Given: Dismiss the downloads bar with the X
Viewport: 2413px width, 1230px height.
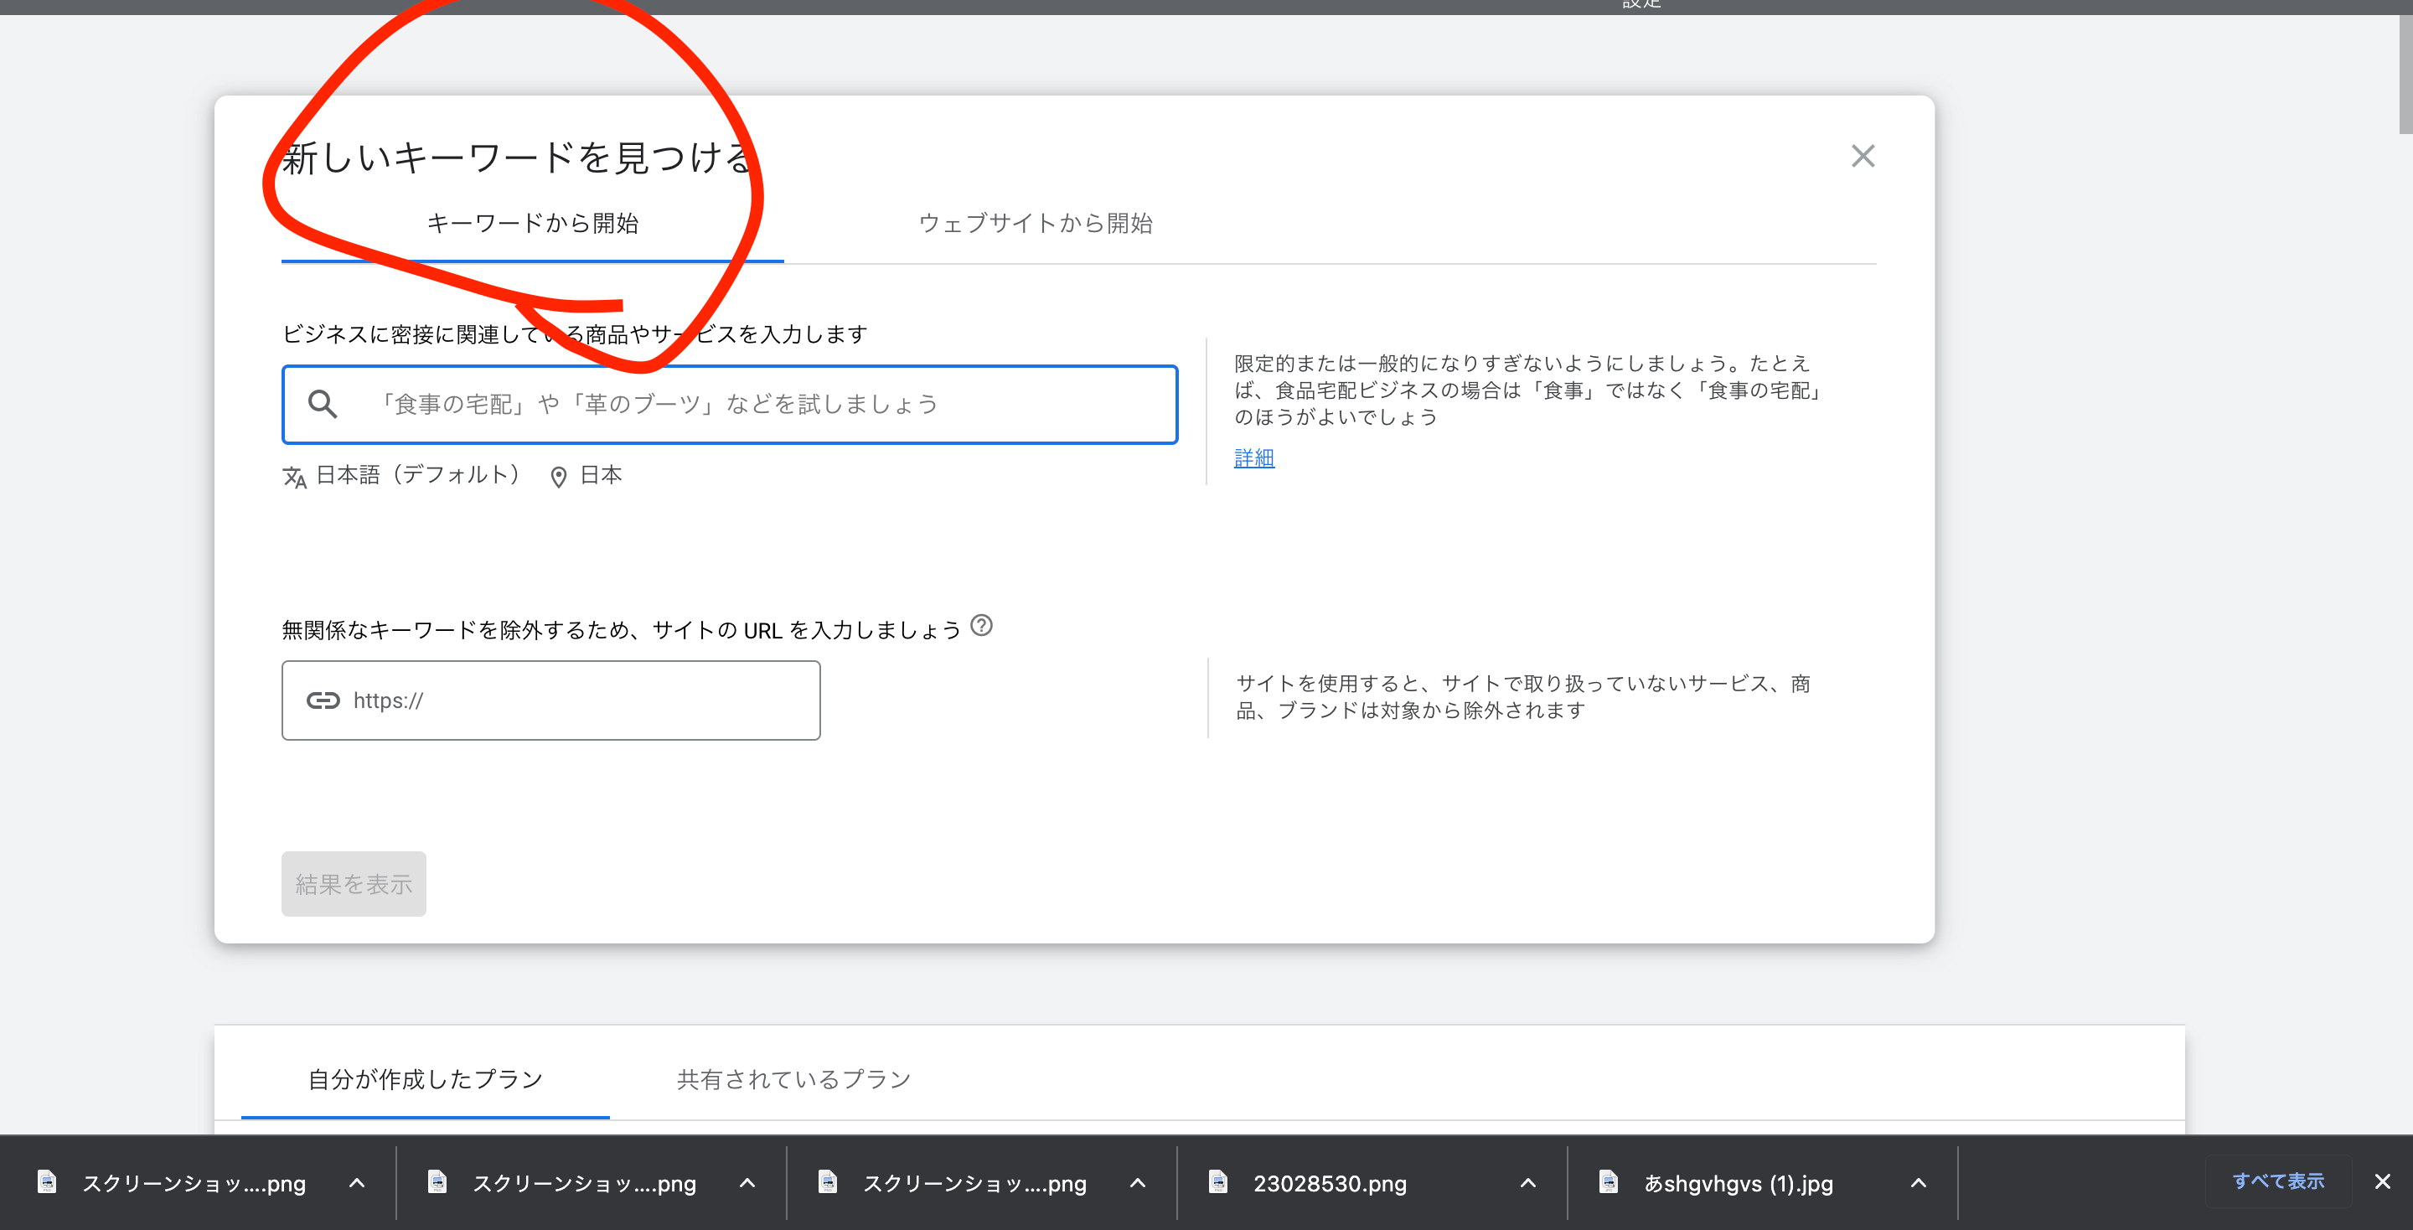Looking at the screenshot, I should pos(2382,1181).
